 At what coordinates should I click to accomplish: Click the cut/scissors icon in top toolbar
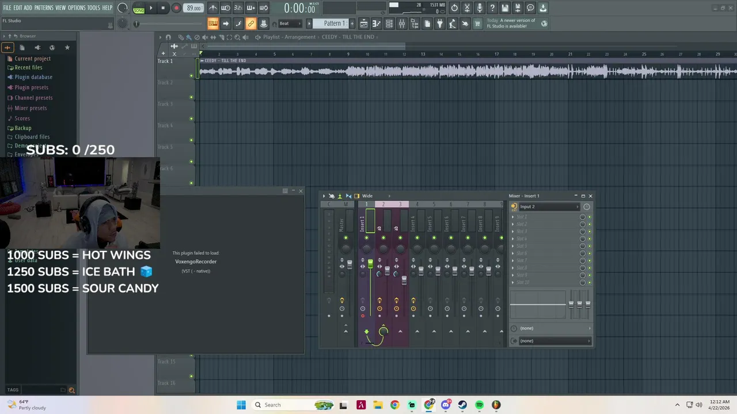(467, 8)
